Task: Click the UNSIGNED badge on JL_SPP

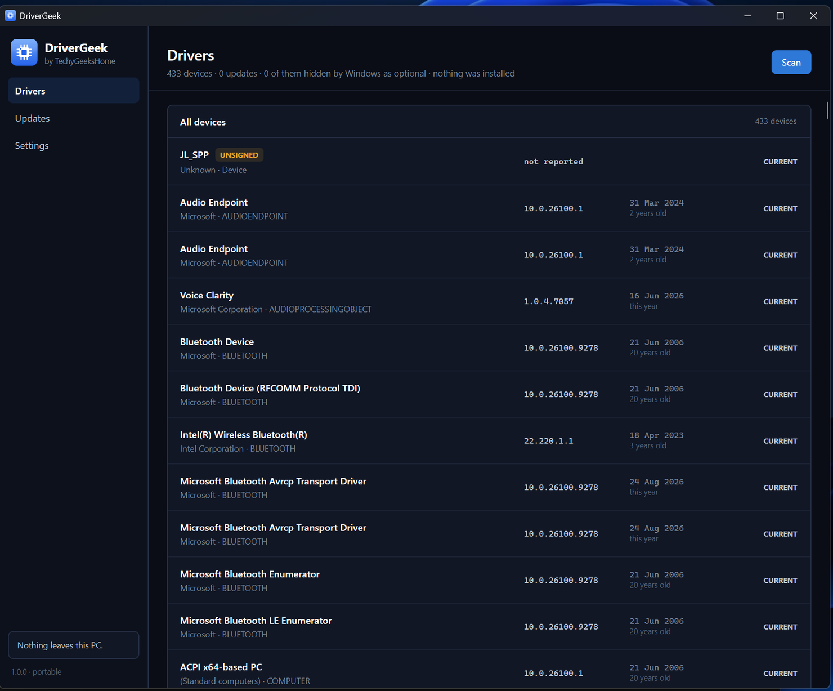Action: click(x=239, y=155)
